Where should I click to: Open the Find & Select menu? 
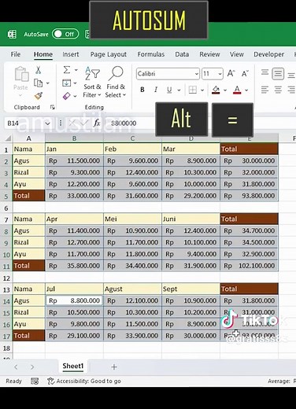[116, 82]
